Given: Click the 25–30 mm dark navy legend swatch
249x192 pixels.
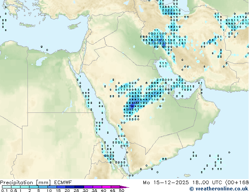Looking at the screenshot, I should [79, 187].
